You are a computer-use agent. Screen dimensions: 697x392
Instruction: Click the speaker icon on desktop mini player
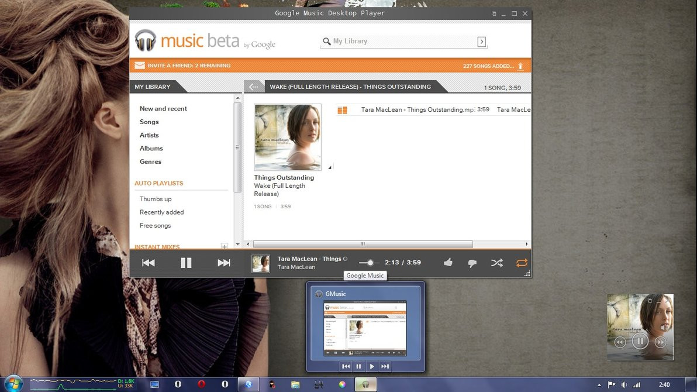[664, 327]
